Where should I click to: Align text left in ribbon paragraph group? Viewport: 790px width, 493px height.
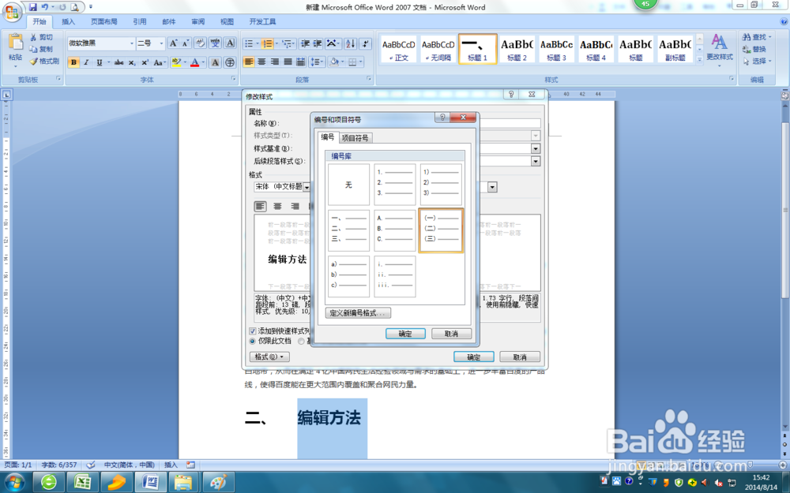(248, 62)
